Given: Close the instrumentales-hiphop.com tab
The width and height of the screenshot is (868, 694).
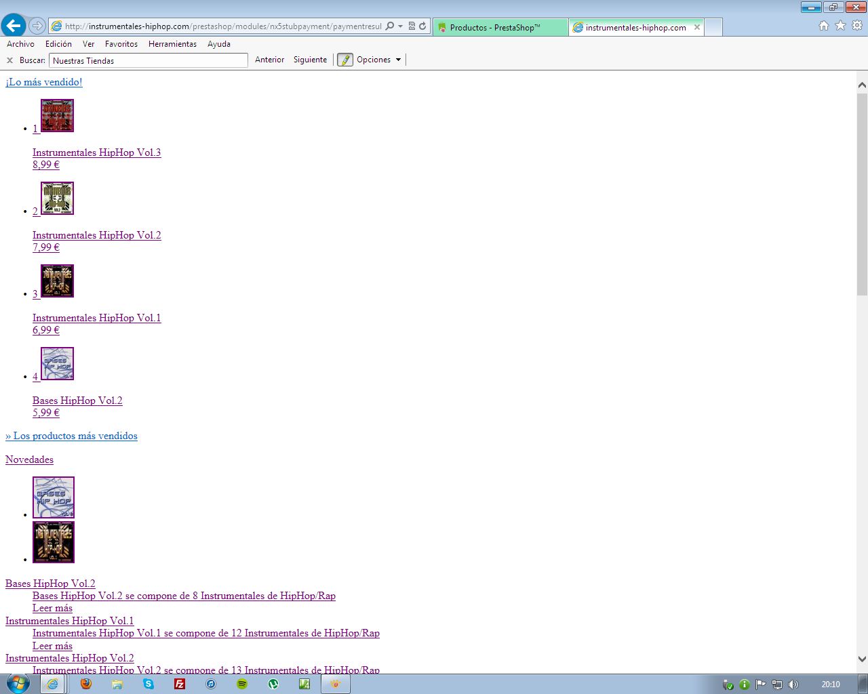Looking at the screenshot, I should point(696,27).
